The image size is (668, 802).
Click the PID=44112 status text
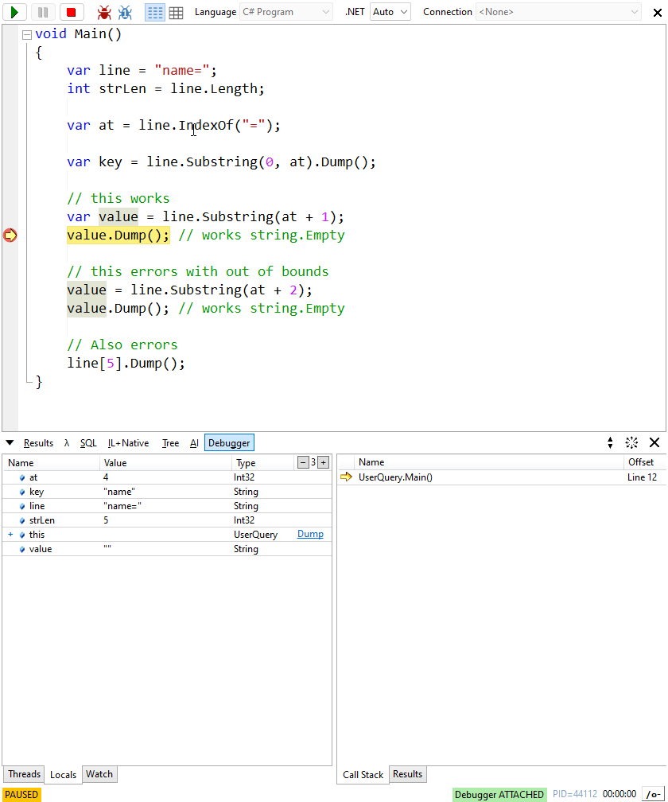coord(574,794)
